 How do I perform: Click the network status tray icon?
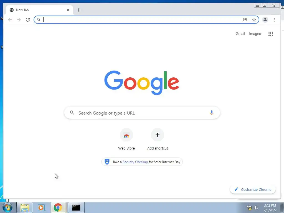pos(249,208)
